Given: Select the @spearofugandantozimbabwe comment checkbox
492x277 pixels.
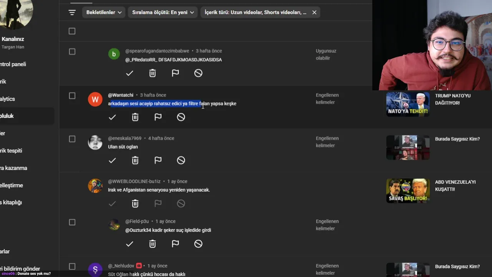Looking at the screenshot, I should [x=72, y=52].
